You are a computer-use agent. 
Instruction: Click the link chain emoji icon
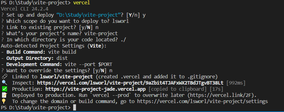point(4,77)
